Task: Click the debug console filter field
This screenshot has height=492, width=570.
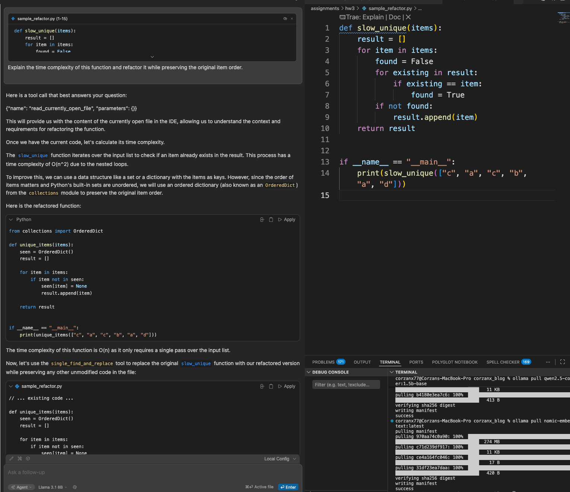Action: pyautogui.click(x=346, y=384)
